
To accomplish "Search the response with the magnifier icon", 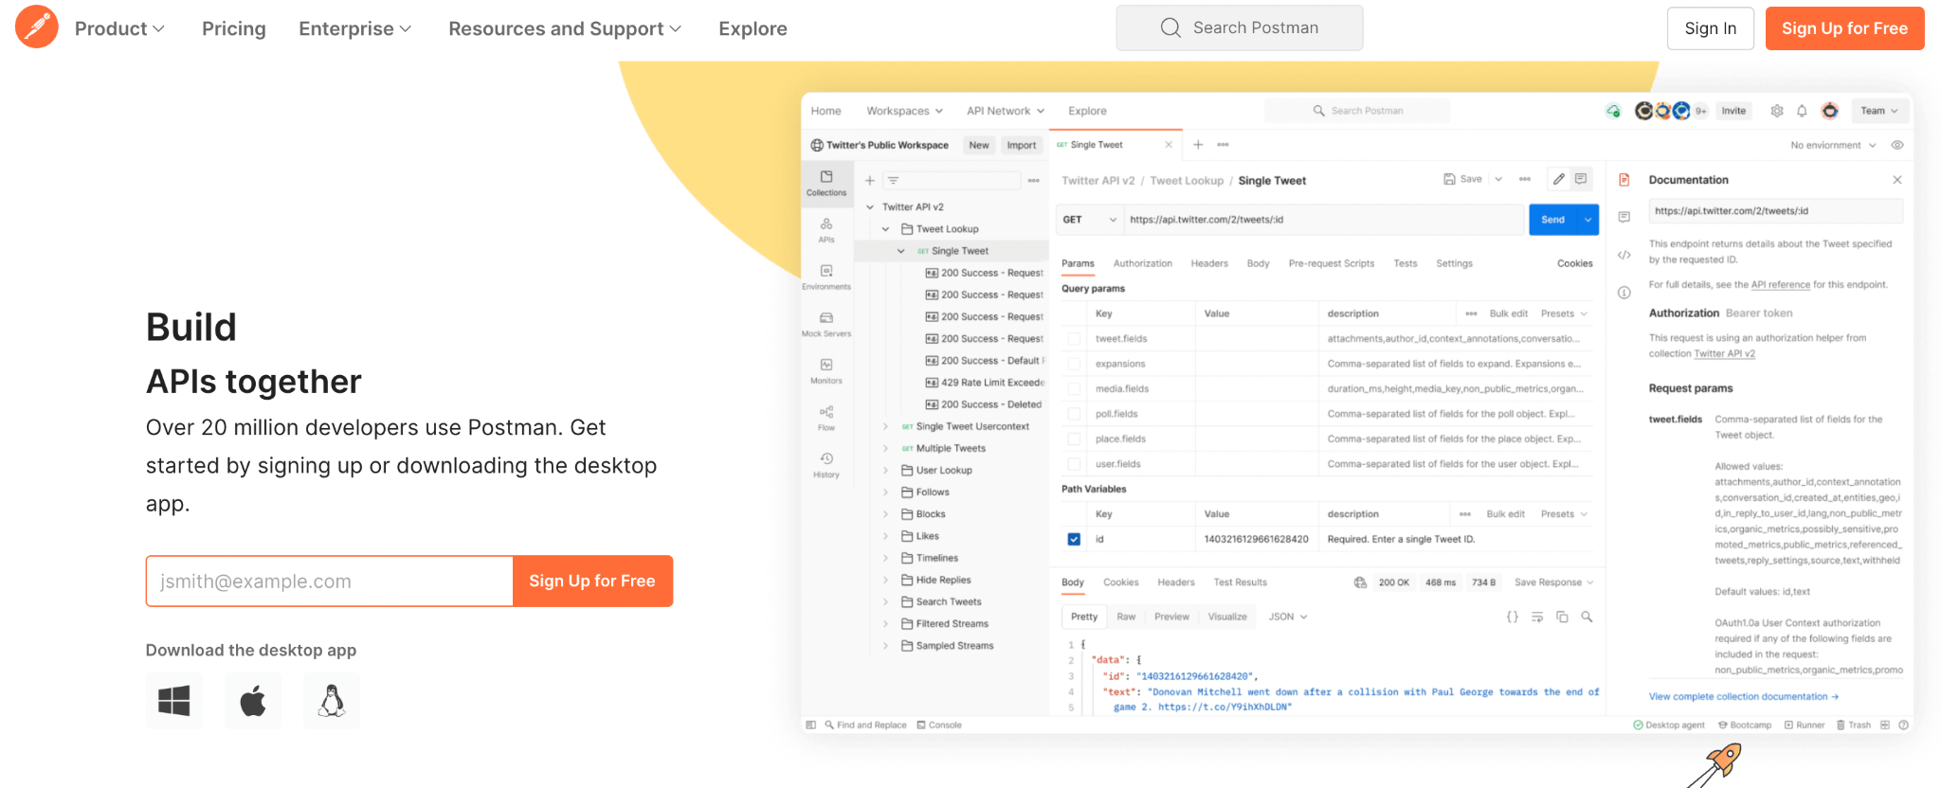I will click(x=1587, y=617).
